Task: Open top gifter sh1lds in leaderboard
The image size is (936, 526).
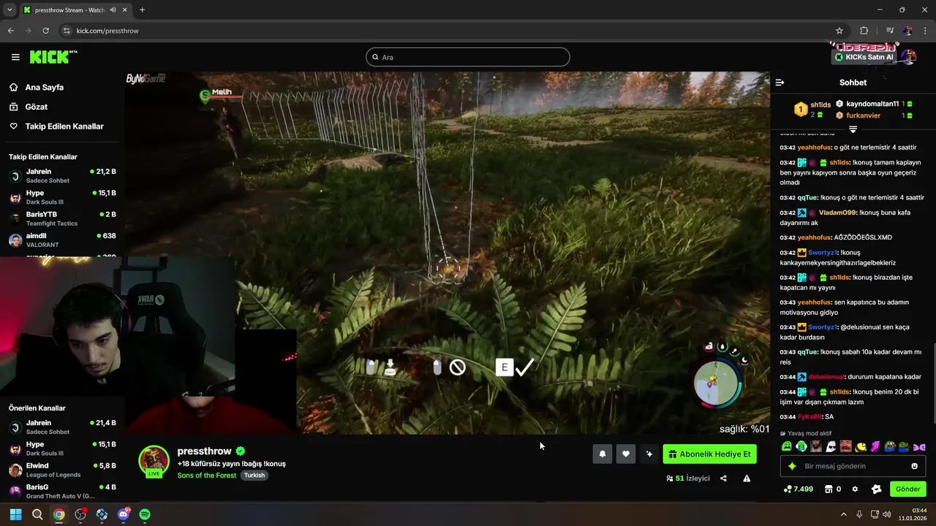Action: [x=820, y=105]
